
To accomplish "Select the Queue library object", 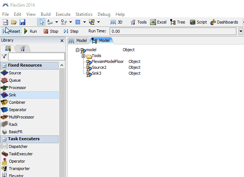I will click(30, 80).
